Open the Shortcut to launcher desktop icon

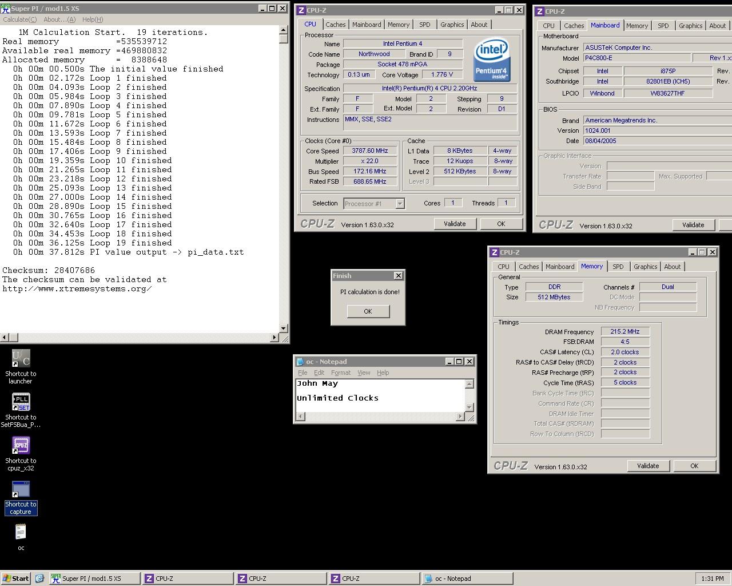21,367
